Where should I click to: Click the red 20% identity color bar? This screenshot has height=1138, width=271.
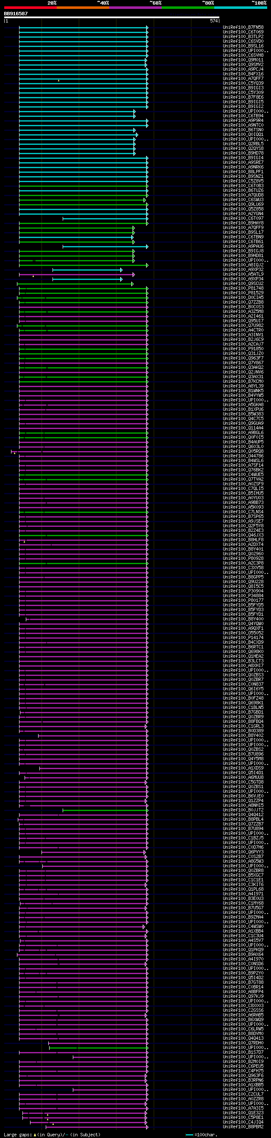pos(30,8)
